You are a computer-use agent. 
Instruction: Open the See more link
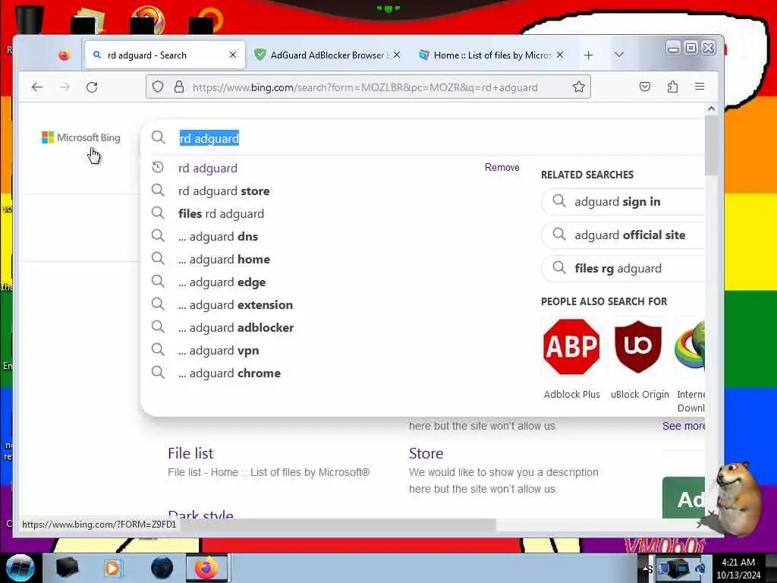(x=684, y=426)
